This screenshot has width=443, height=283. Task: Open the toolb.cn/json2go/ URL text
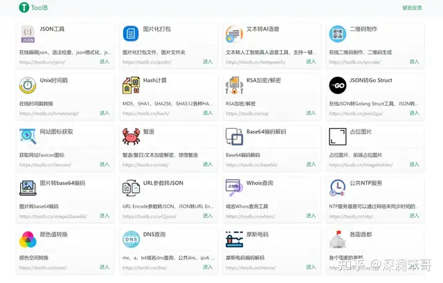pyautogui.click(x=356, y=113)
